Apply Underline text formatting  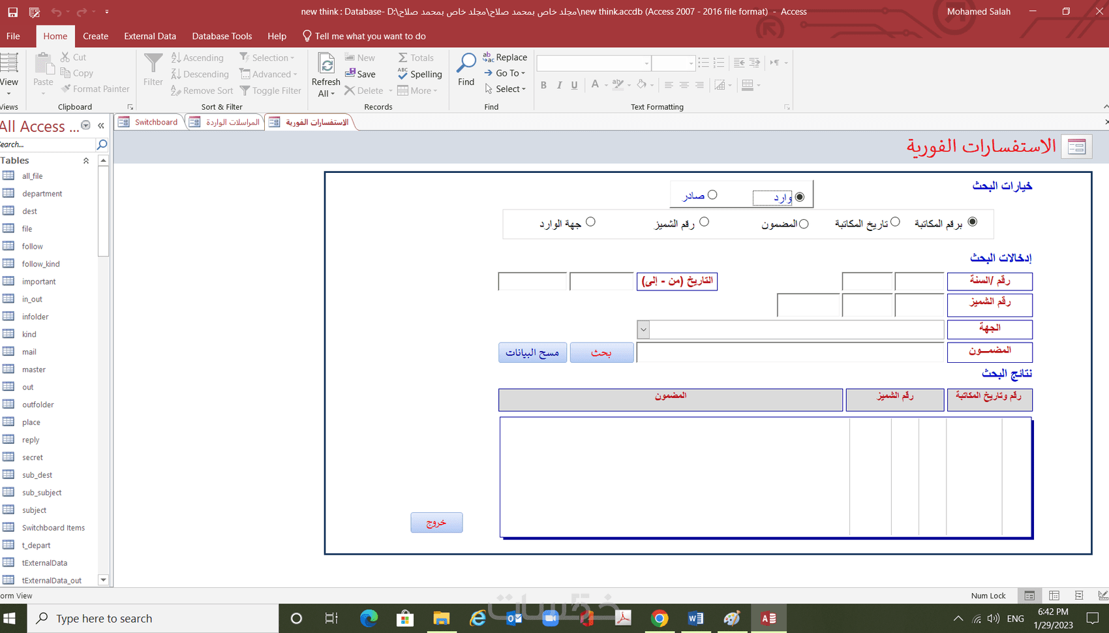(x=574, y=85)
